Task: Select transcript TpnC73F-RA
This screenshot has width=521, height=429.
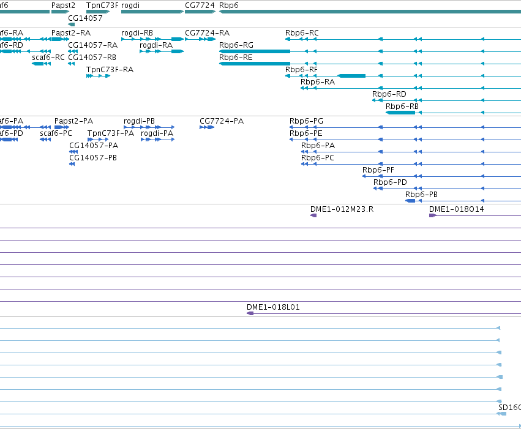Action: coord(110,70)
